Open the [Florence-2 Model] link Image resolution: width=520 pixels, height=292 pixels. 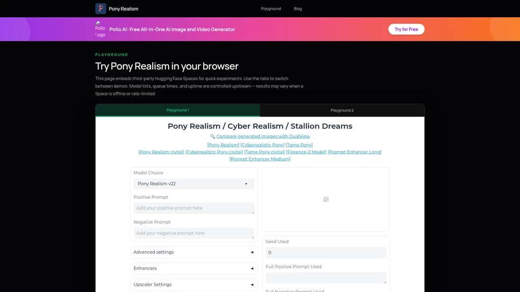point(306,152)
